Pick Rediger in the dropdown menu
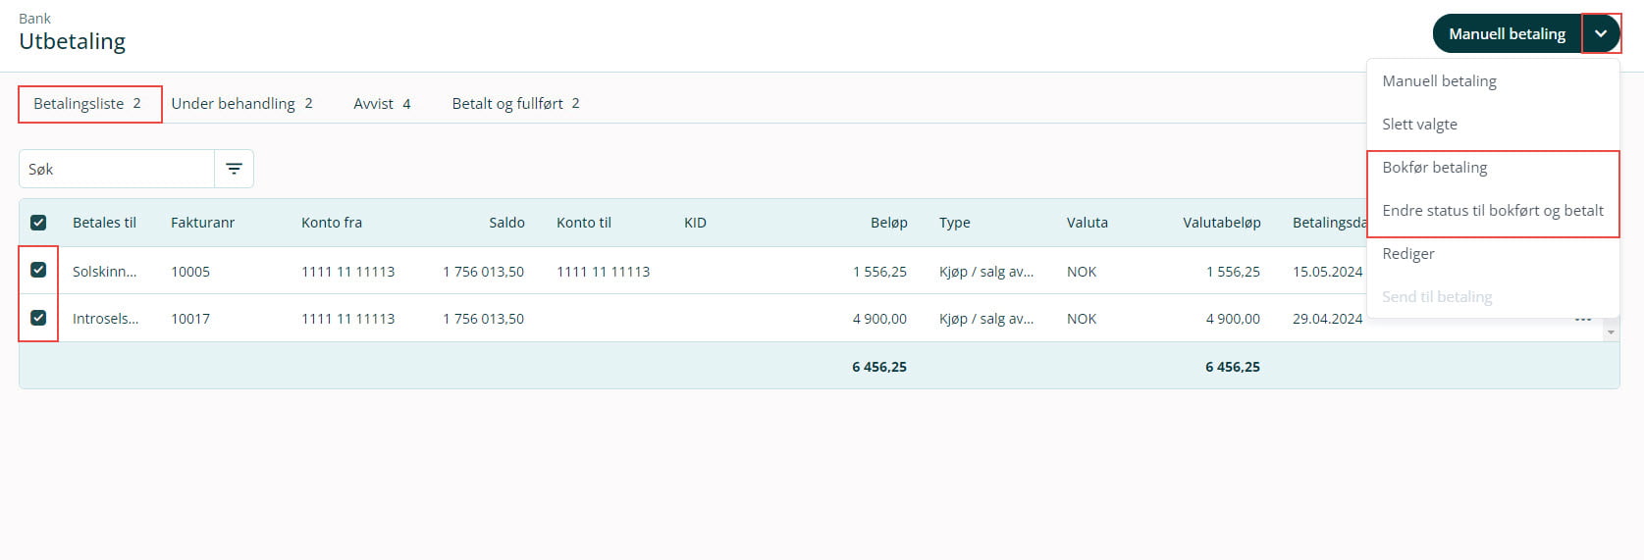Image resolution: width=1644 pixels, height=560 pixels. [x=1407, y=254]
